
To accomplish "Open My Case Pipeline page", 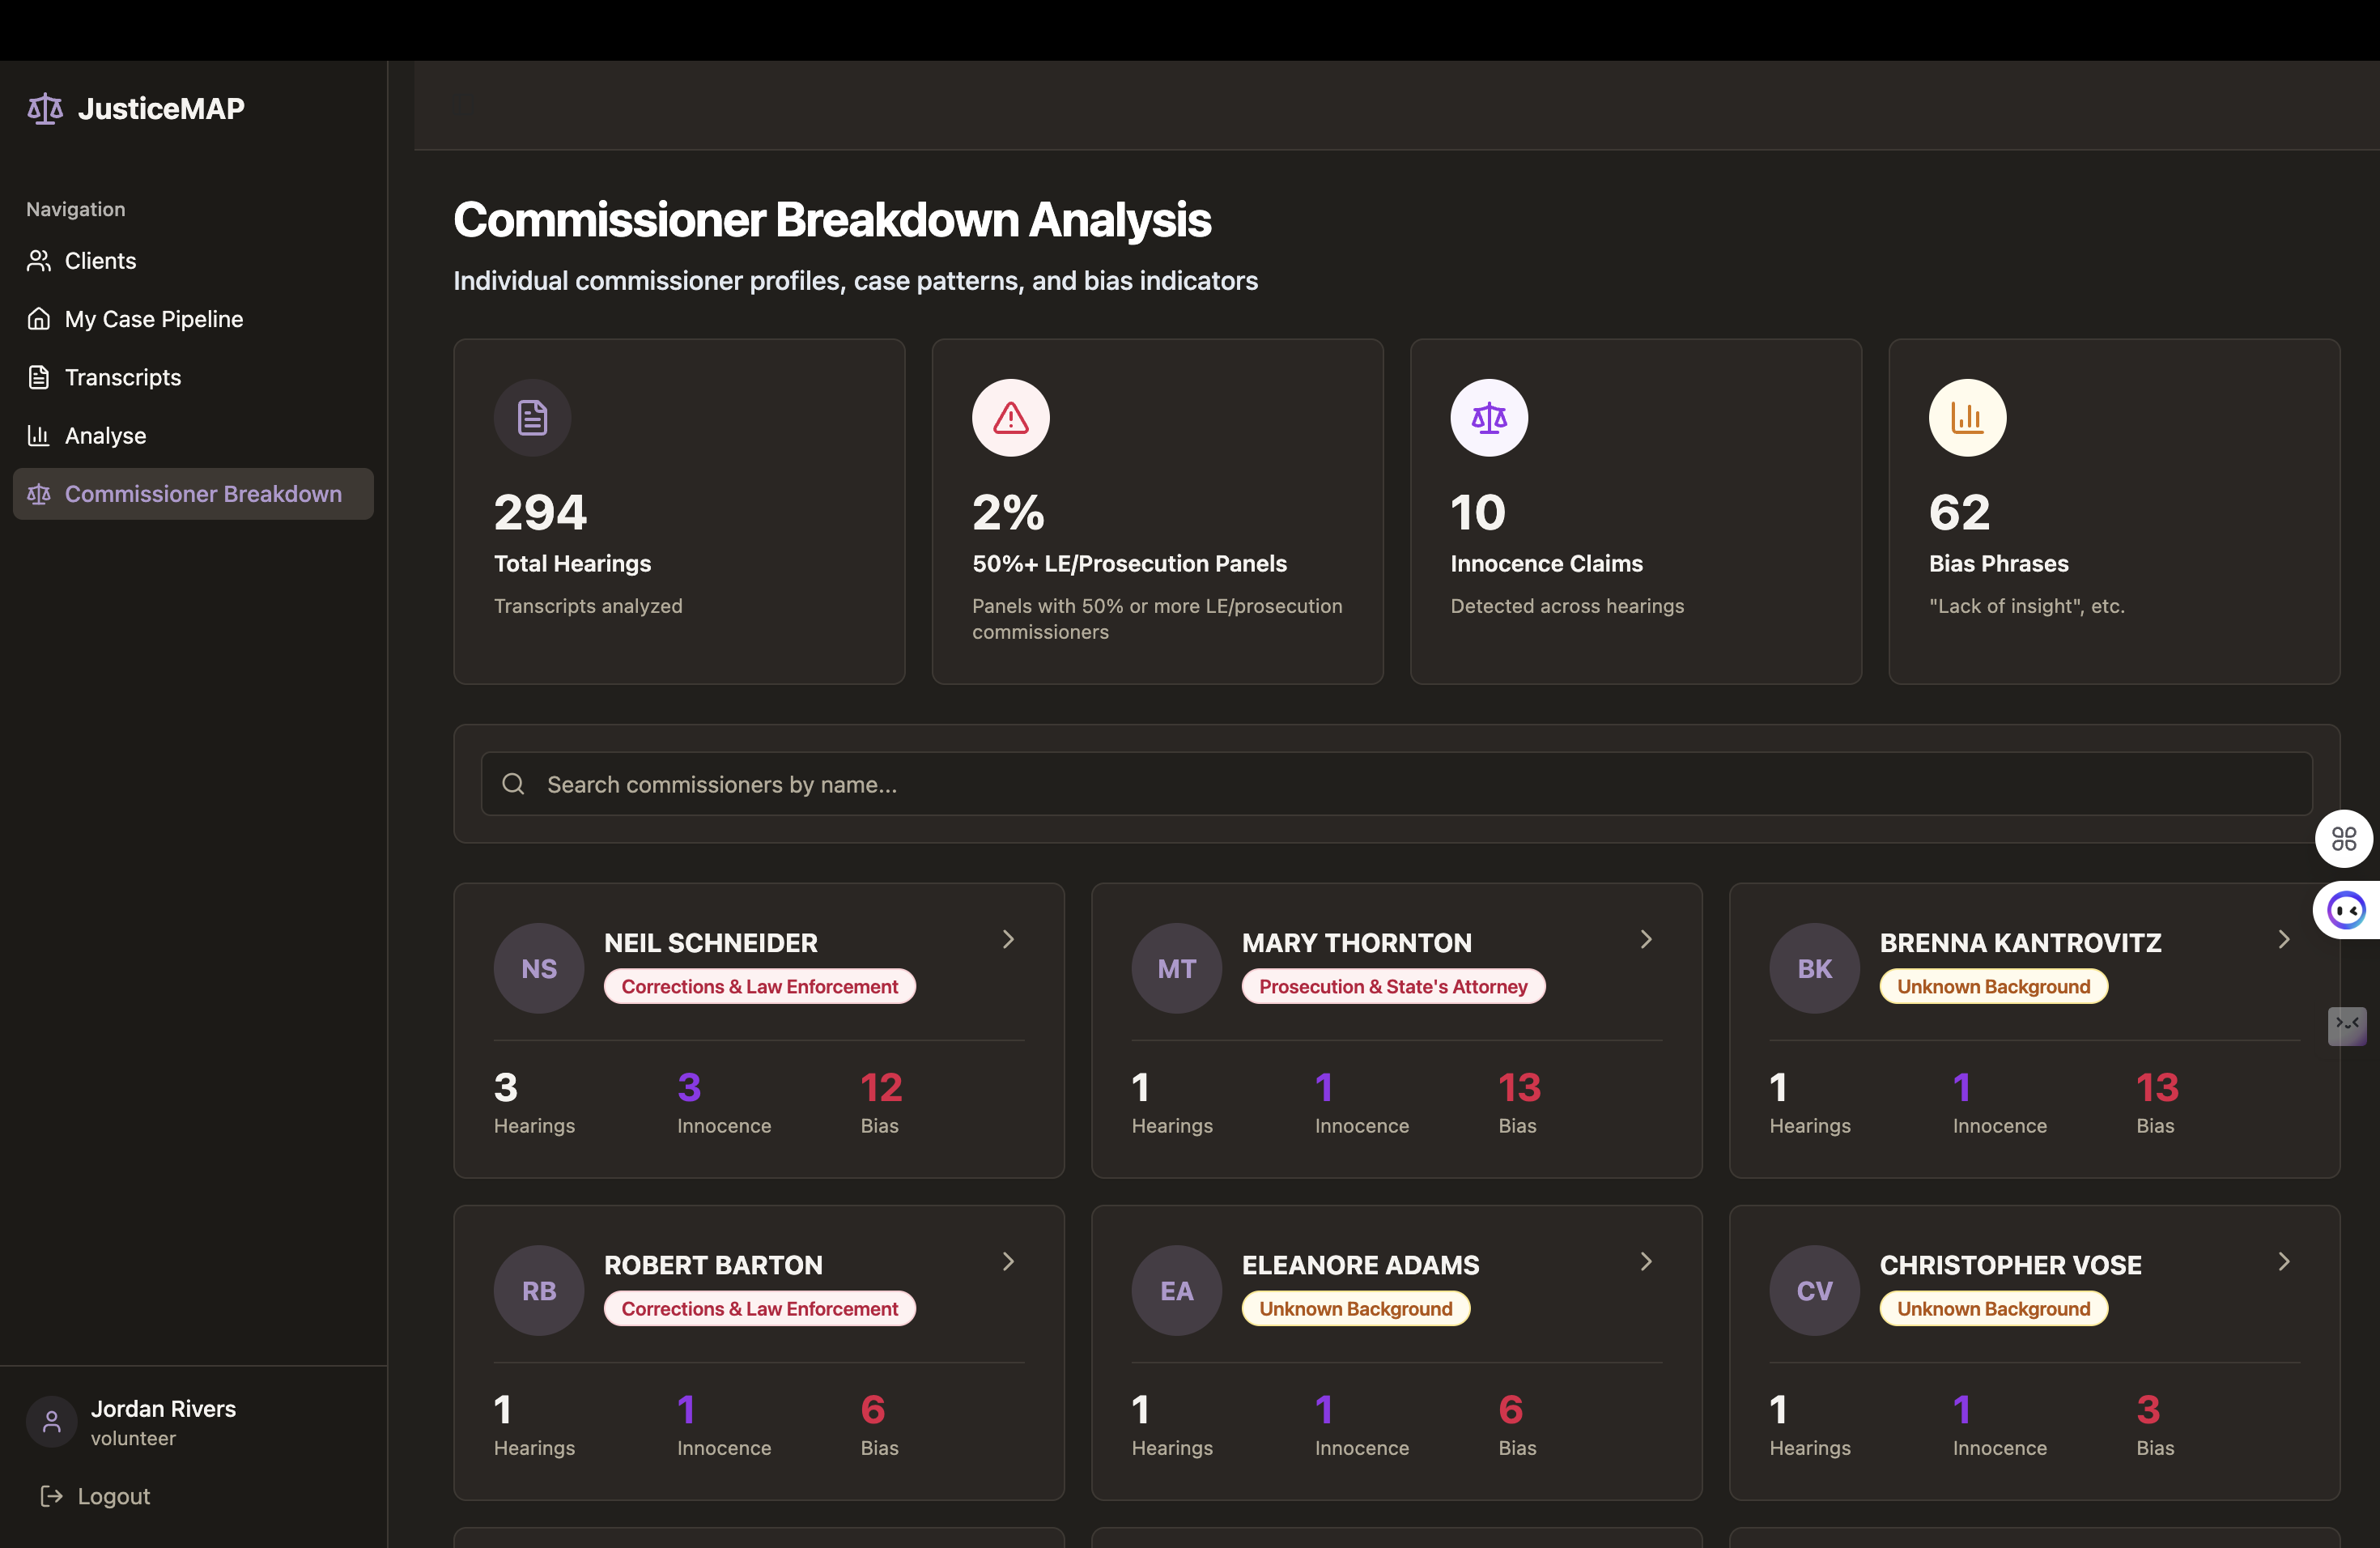I will [x=154, y=319].
